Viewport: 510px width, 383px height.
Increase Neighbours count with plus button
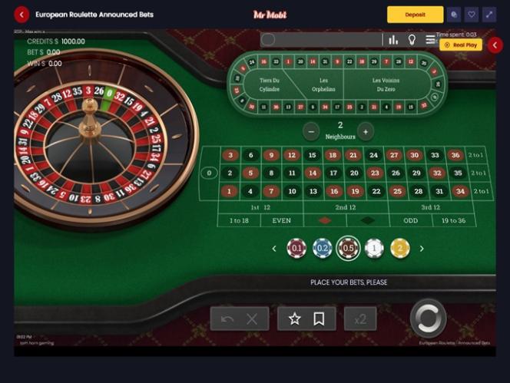coord(366,132)
